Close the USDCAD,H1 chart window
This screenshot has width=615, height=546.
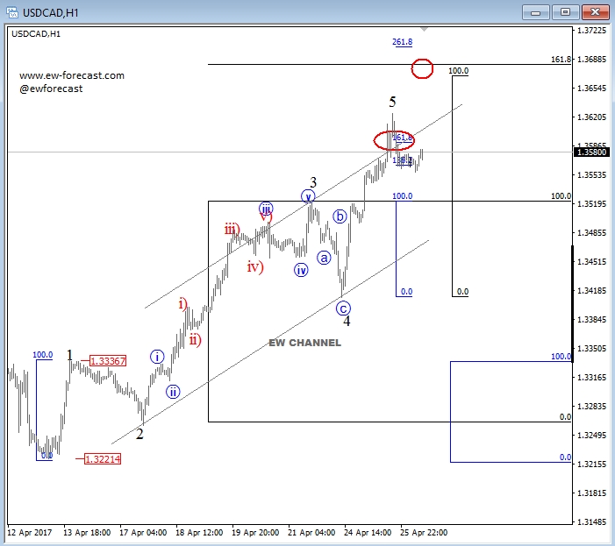[595, 12]
